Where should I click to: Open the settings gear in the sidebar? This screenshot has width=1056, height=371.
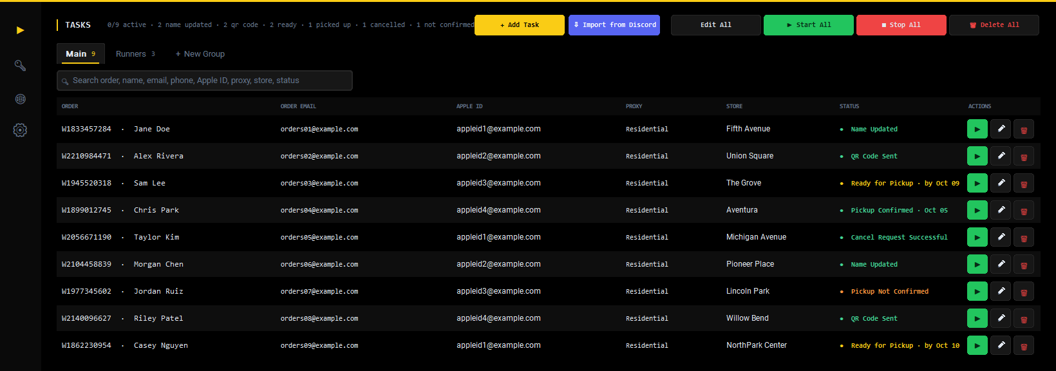click(x=20, y=130)
